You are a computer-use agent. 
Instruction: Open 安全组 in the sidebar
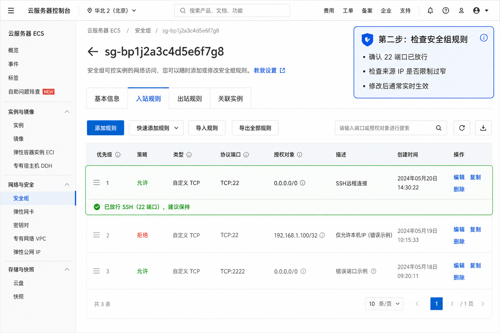point(38,198)
